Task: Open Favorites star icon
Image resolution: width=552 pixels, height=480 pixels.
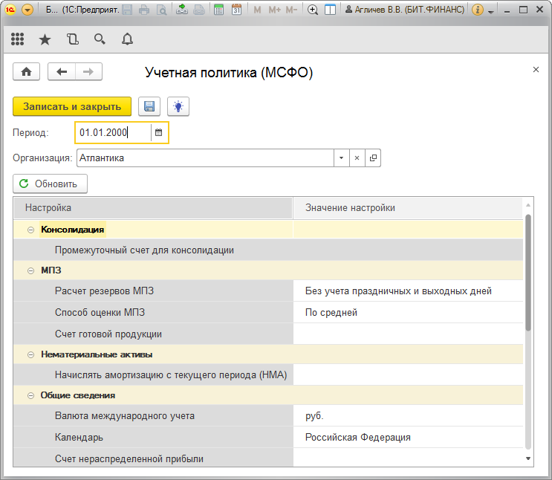Action: [45, 39]
